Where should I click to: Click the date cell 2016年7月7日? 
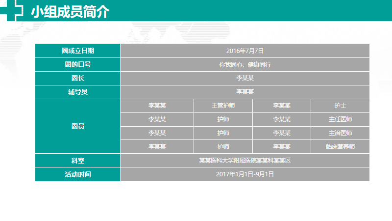(x=245, y=51)
